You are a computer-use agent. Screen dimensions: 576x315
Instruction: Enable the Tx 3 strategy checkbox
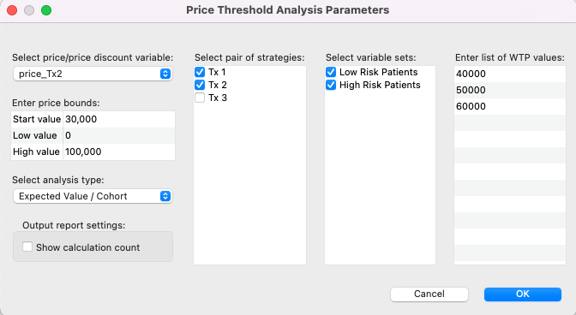(x=200, y=98)
